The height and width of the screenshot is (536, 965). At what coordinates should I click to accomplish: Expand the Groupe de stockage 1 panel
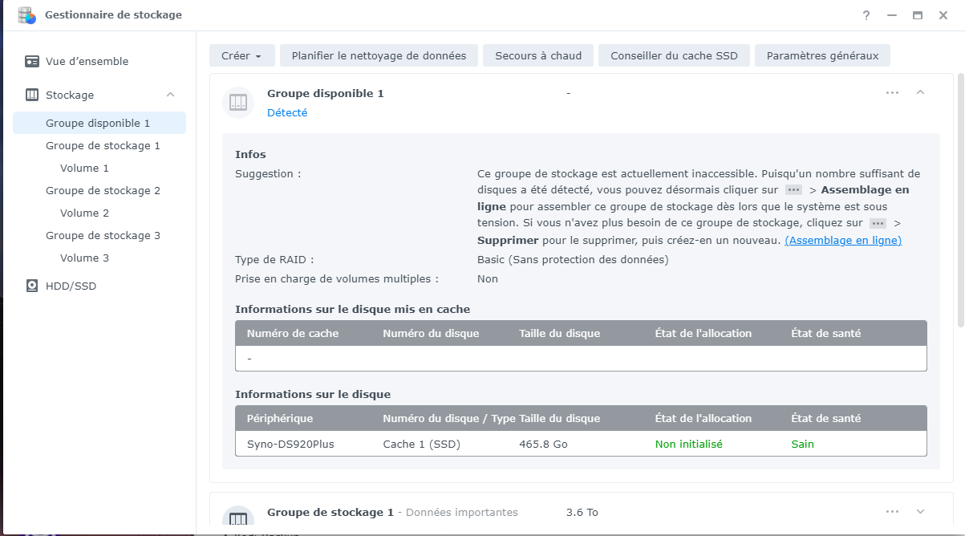920,512
